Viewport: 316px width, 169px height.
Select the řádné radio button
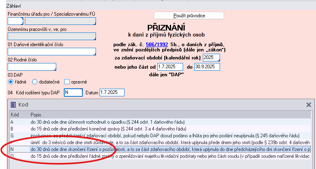pyautogui.click(x=11, y=82)
